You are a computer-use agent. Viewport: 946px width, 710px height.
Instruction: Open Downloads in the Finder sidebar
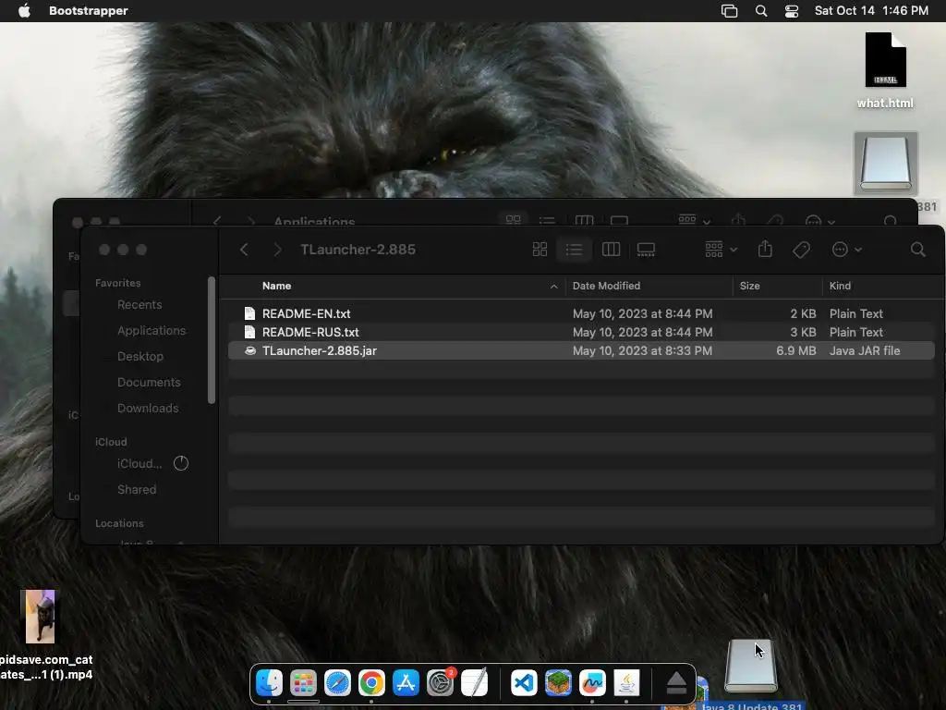click(148, 409)
